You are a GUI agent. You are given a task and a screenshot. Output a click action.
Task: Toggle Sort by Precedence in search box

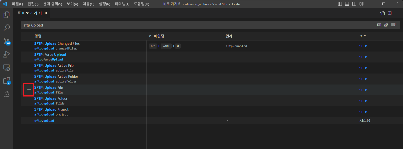(x=386, y=25)
